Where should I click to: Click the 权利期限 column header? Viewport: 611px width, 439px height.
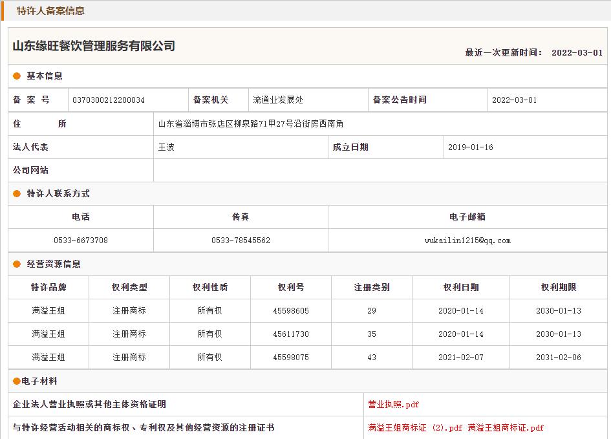tap(559, 288)
